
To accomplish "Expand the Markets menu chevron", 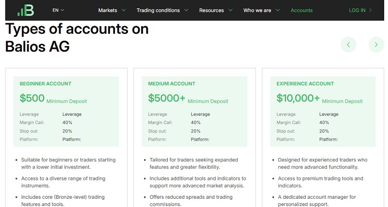I will click(124, 10).
